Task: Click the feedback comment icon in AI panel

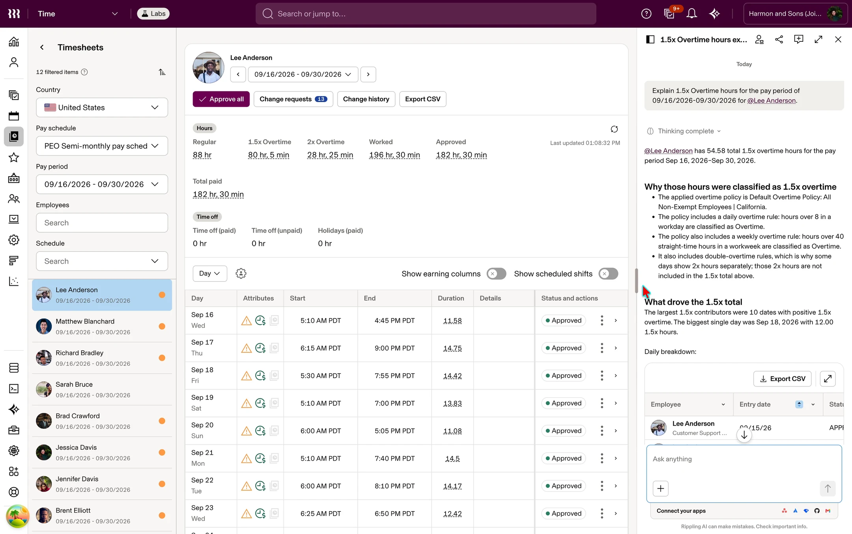Action: point(799,39)
